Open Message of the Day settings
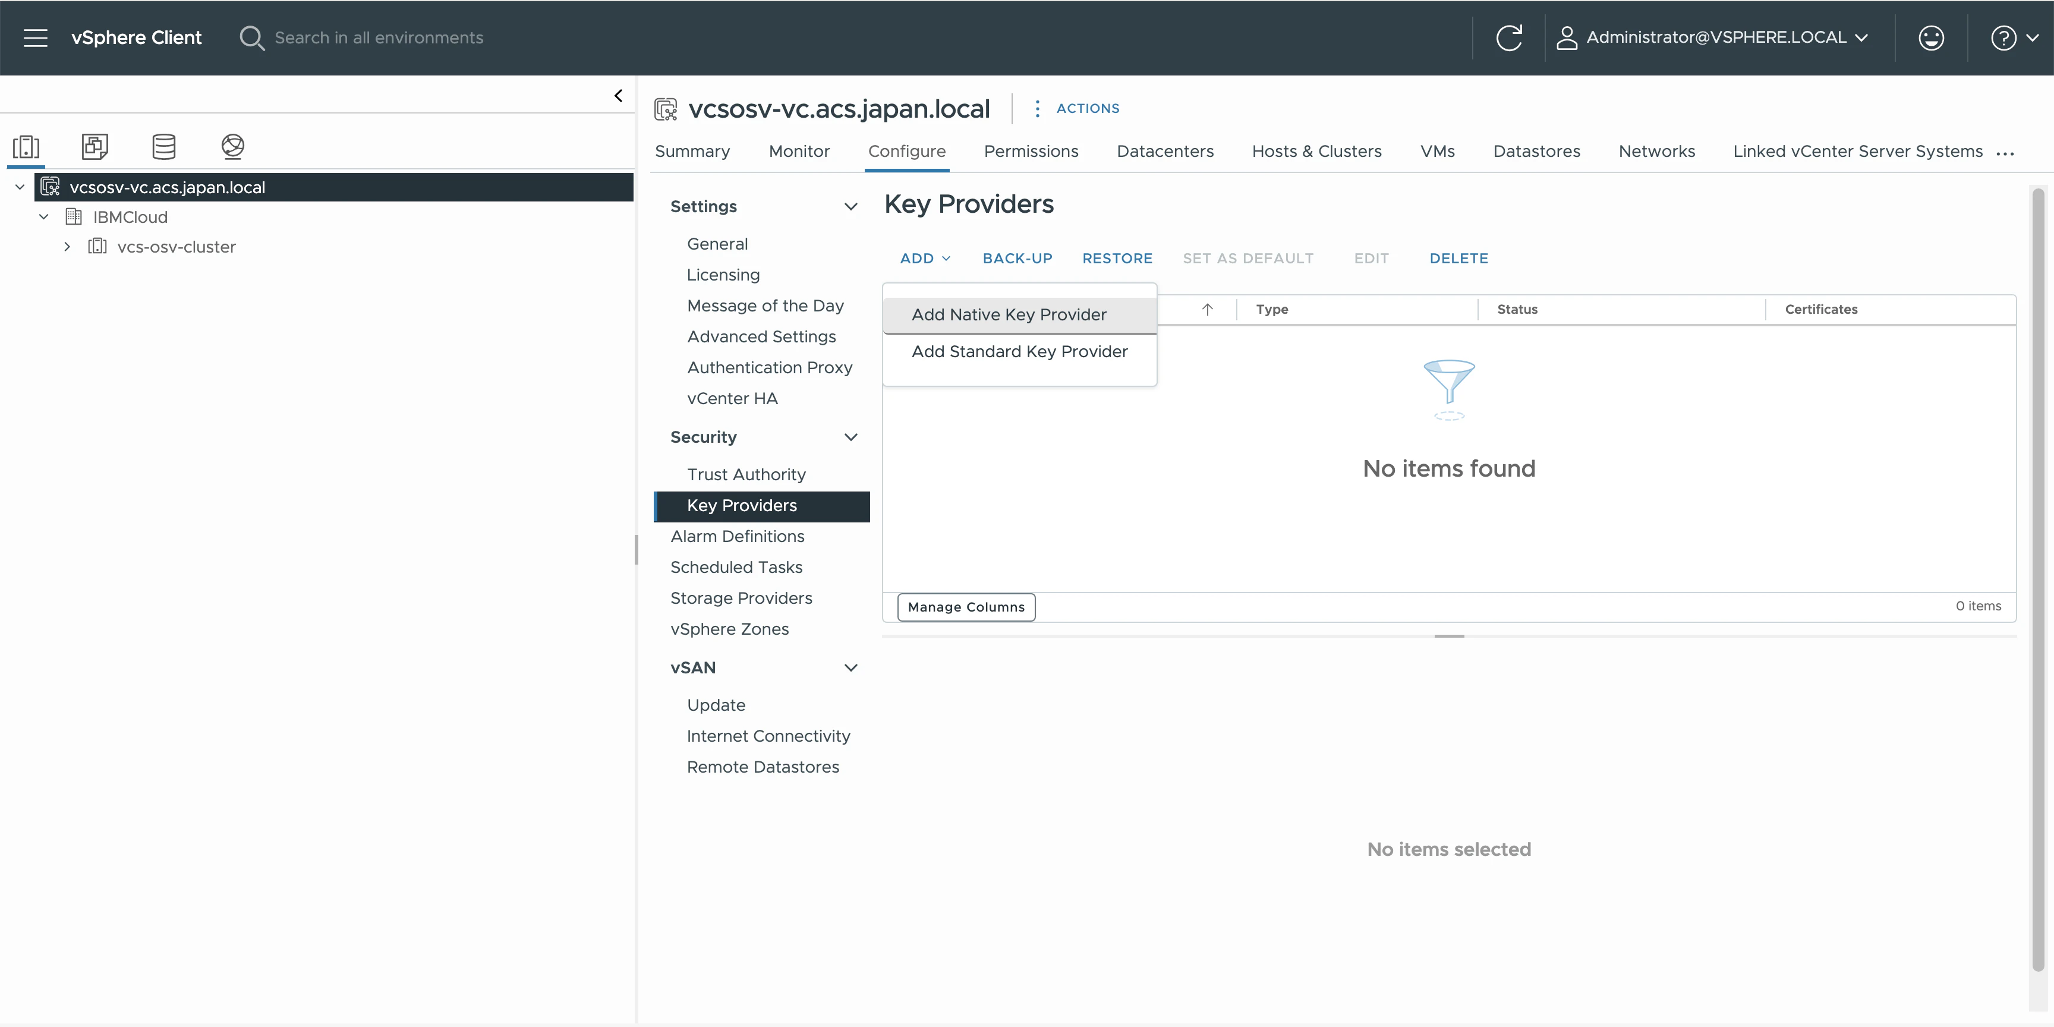2054x1027 pixels. (x=765, y=306)
